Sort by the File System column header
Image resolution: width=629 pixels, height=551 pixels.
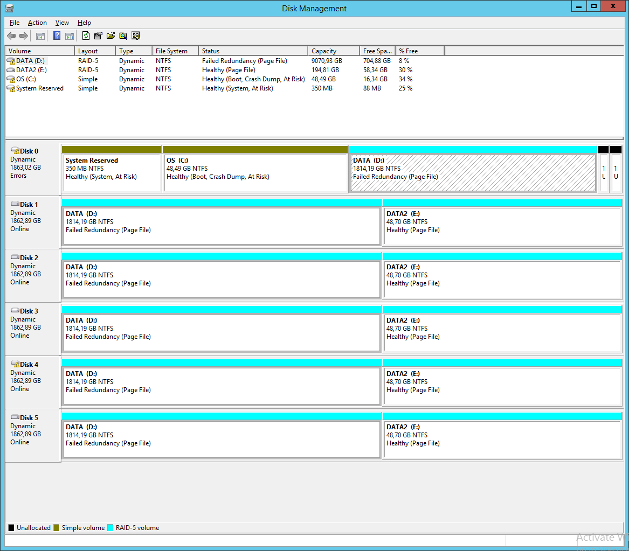[175, 51]
